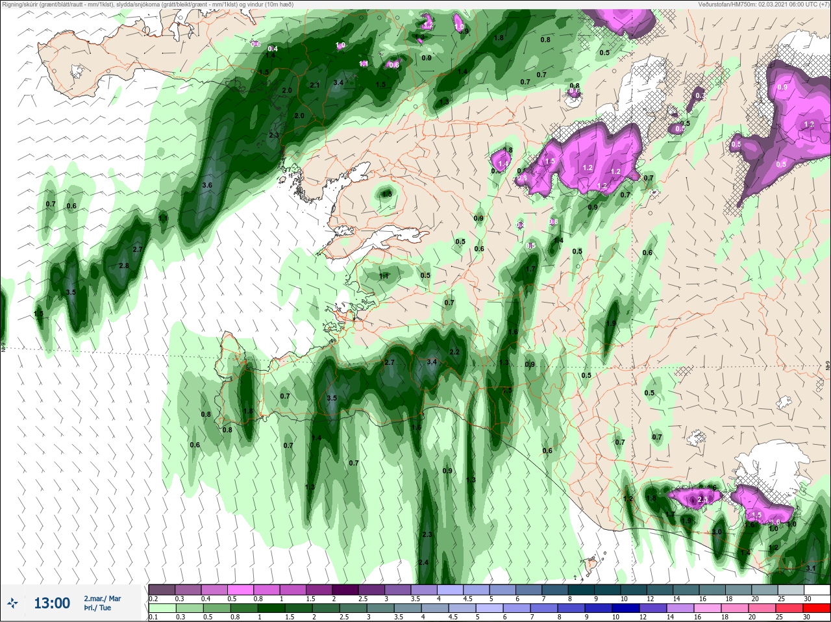
Task: Click the 'Þri./ Tue' weekday text
Action: (97, 608)
